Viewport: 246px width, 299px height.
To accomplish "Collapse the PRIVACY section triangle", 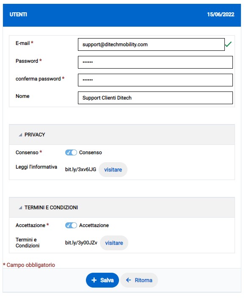I will coord(20,135).
